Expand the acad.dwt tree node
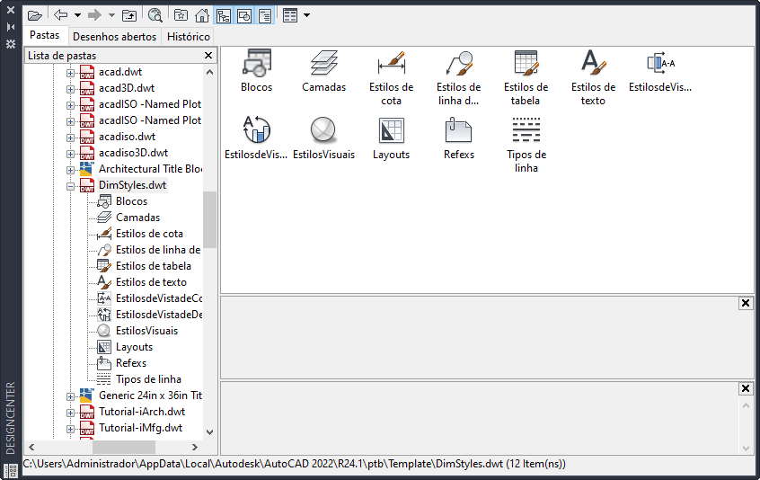 click(x=70, y=73)
